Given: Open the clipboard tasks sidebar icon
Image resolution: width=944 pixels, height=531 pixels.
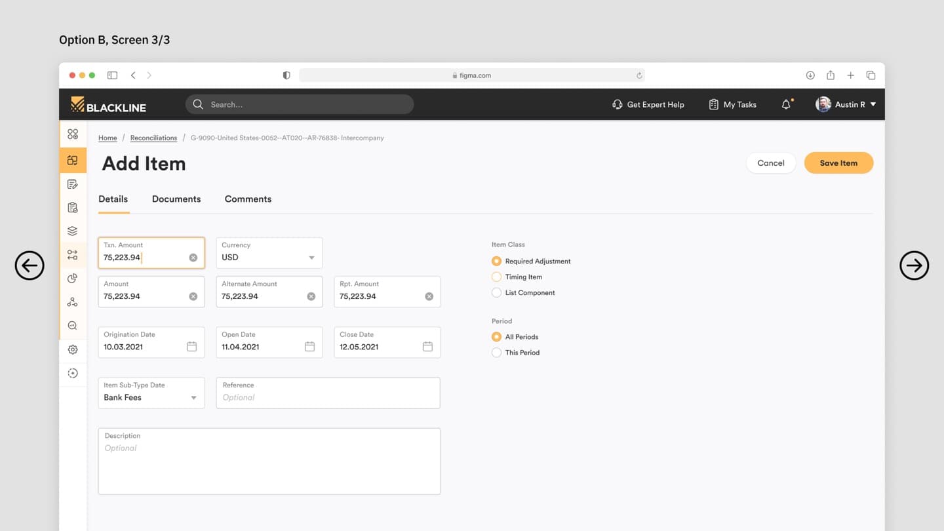Looking at the screenshot, I should tap(73, 208).
